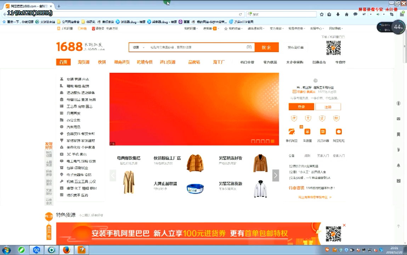407x255 pixels.
Task: Select the 规则 rules tab
Action: [x=307, y=155]
